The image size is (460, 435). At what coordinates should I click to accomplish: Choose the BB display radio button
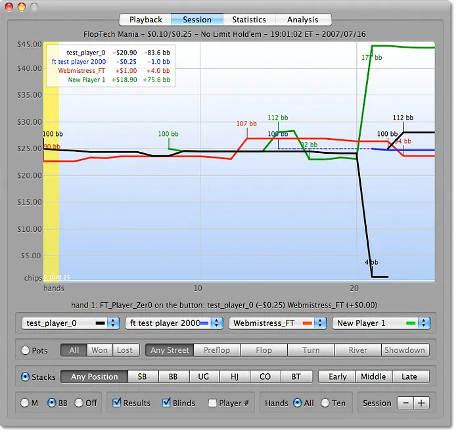(52, 403)
